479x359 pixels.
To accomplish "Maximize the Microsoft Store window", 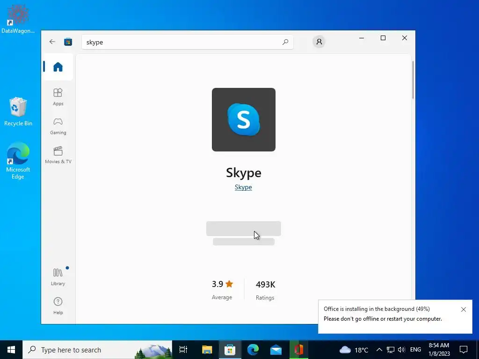I will (383, 38).
